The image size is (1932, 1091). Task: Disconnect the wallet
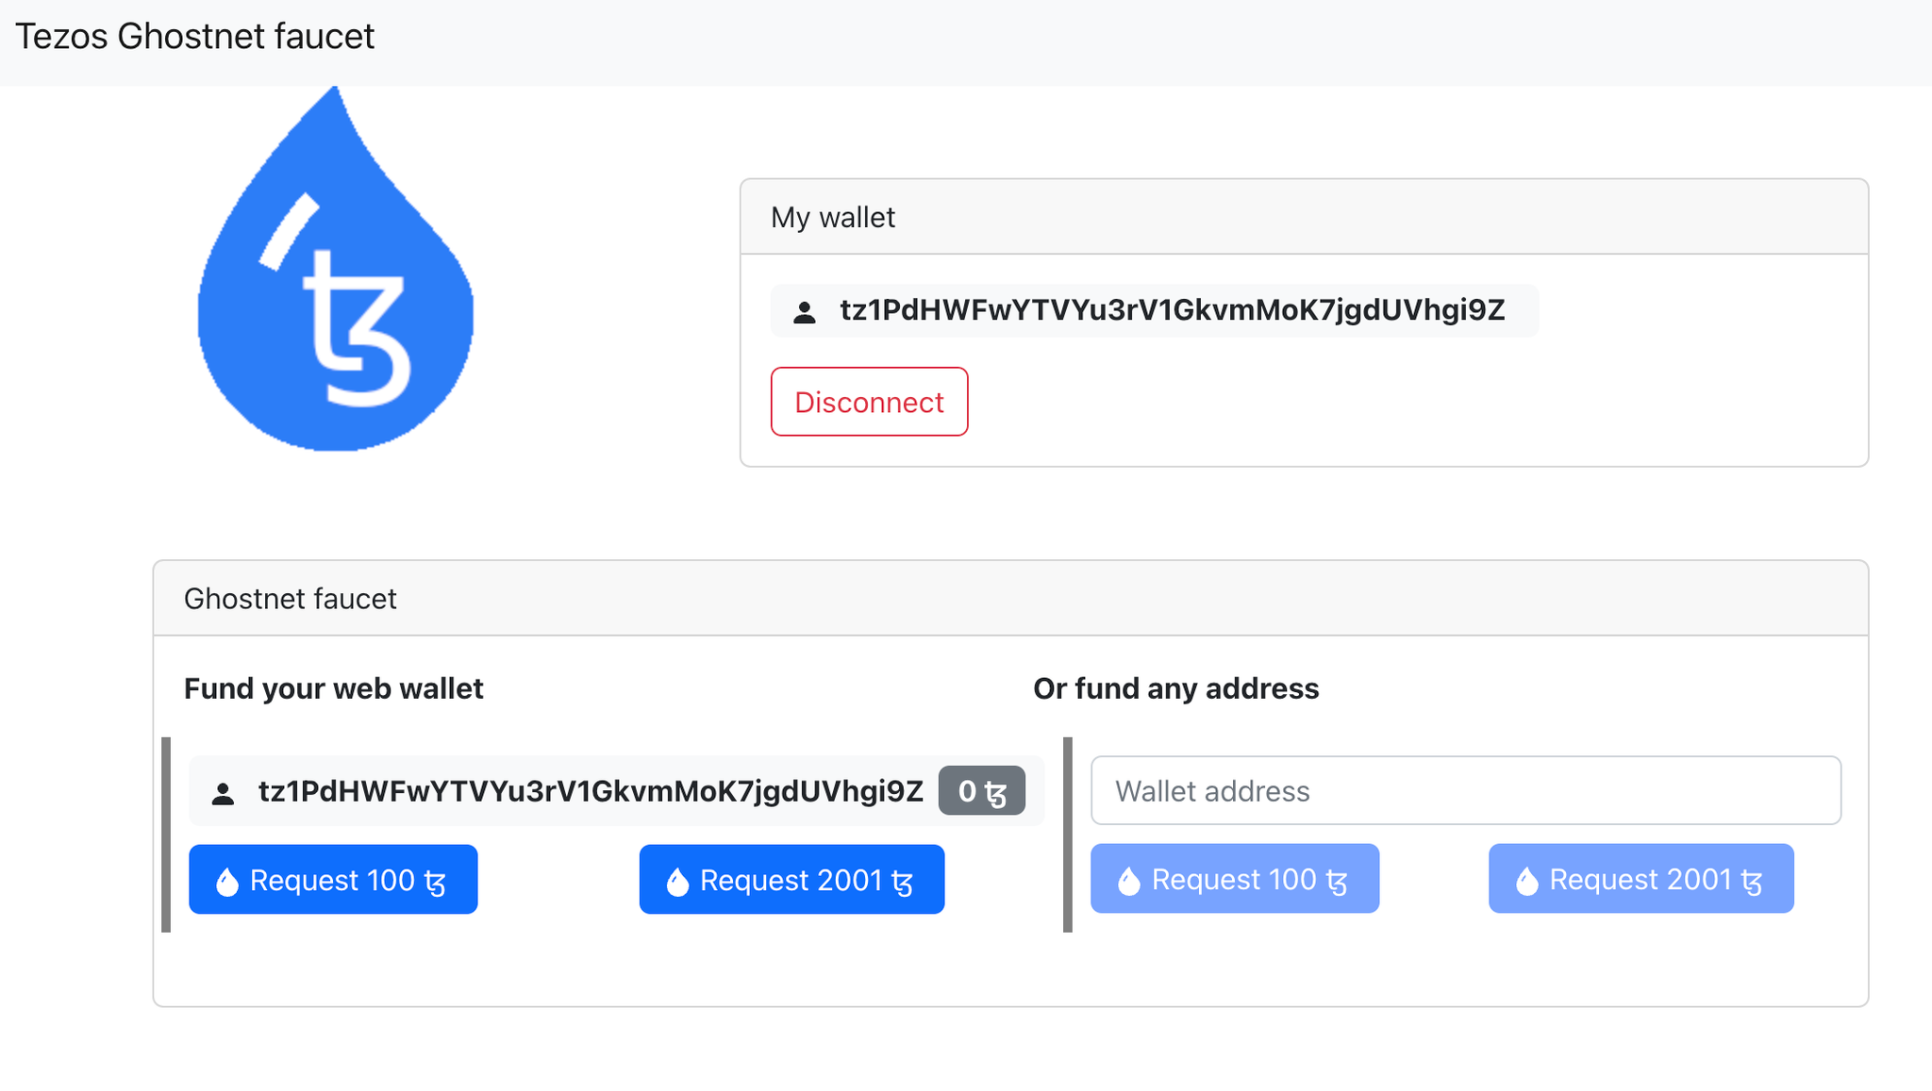coord(869,402)
